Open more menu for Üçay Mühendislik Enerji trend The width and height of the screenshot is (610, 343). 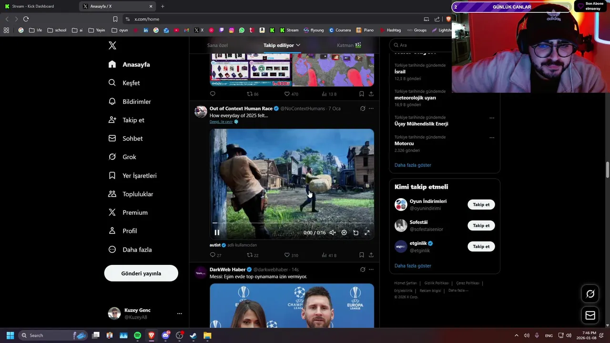click(492, 118)
